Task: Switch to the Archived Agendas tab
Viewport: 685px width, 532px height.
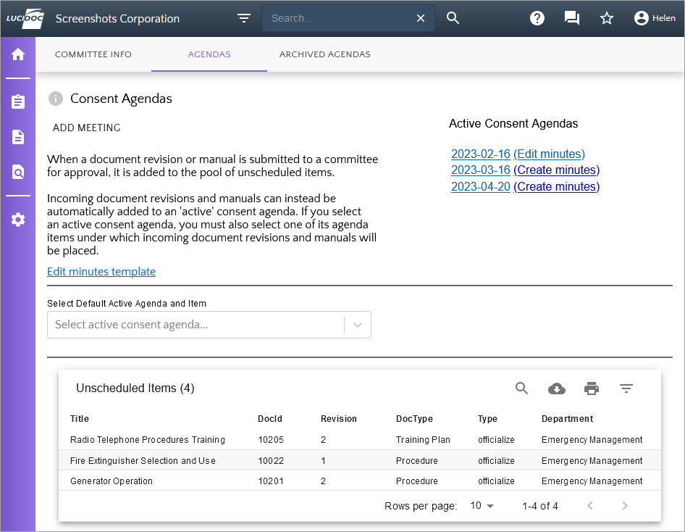Action: [324, 54]
